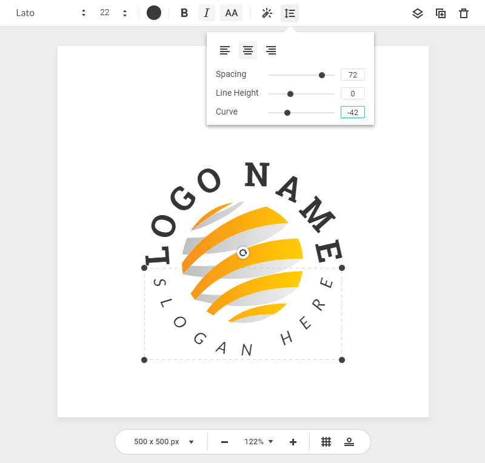Toggle bold formatting
This screenshot has width=485, height=463.
(x=184, y=13)
